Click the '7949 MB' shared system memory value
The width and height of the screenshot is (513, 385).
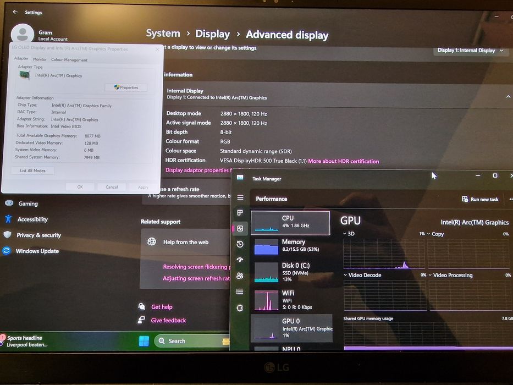click(x=92, y=157)
